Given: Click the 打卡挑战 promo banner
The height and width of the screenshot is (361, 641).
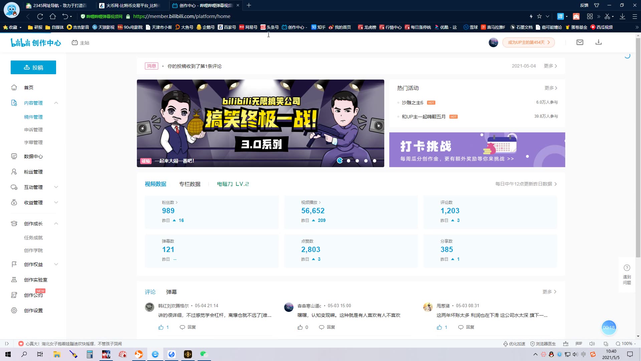Looking at the screenshot, I should 477,150.
